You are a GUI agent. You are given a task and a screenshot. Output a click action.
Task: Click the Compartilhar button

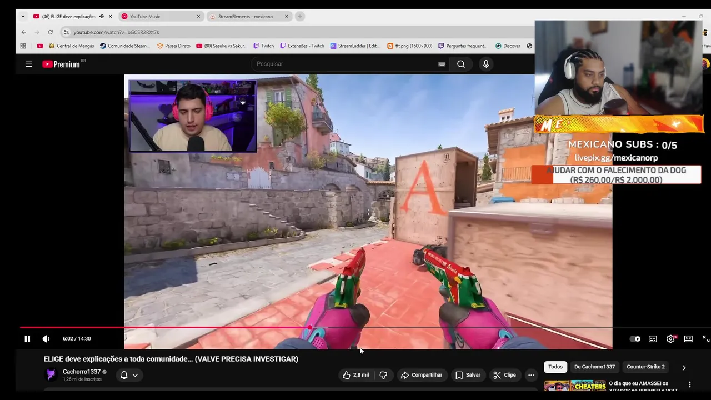pyautogui.click(x=422, y=375)
